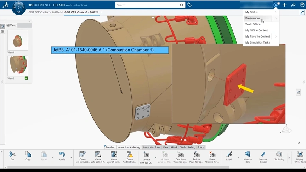Open the left side panel arrow

point(2,82)
